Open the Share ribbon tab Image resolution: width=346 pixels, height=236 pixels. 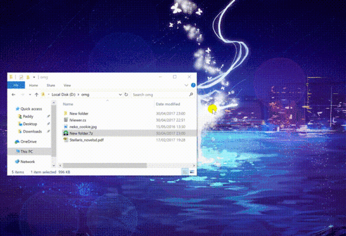(51, 85)
